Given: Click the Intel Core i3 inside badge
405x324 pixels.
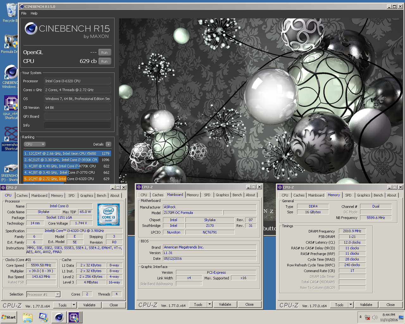Looking at the screenshot, I should click(108, 215).
